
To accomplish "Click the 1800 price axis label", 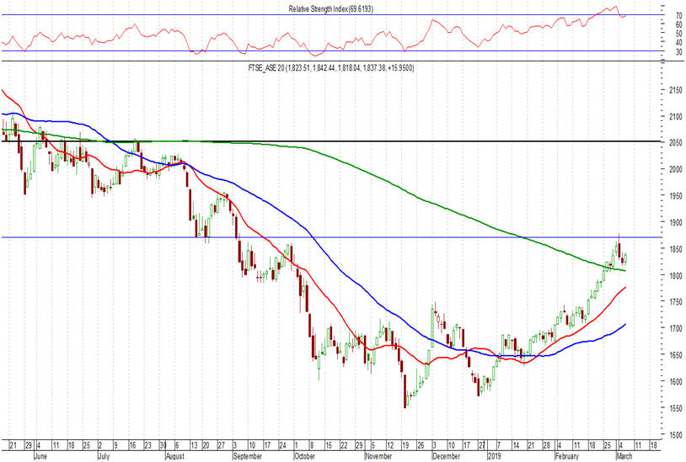I will (676, 275).
